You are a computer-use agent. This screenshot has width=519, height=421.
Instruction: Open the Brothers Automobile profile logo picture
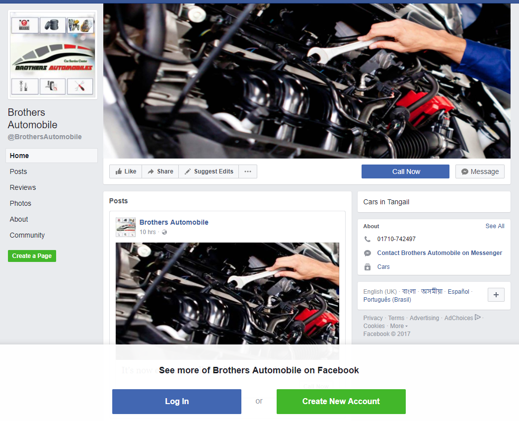53,55
